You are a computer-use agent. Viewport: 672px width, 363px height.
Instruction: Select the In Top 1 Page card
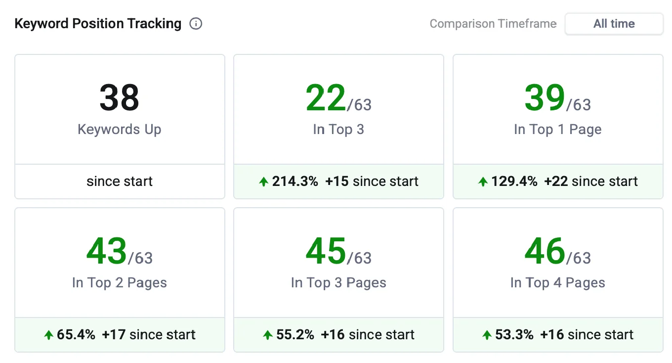point(557,126)
